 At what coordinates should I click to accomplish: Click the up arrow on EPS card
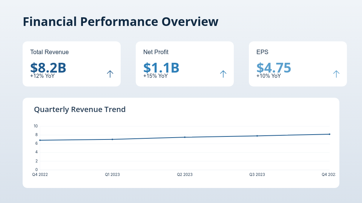click(336, 74)
